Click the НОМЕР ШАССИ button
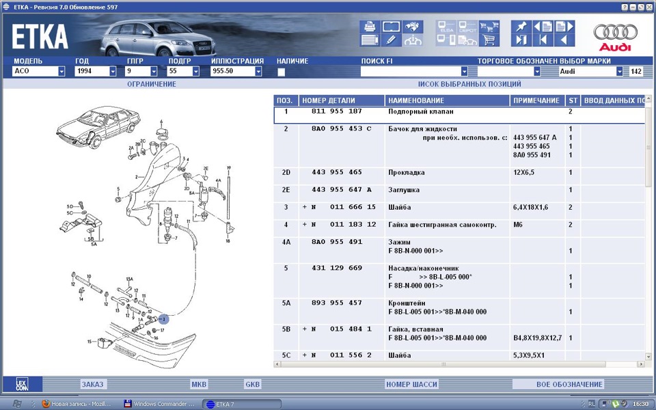Image resolution: width=656 pixels, height=410 pixels. (413, 384)
